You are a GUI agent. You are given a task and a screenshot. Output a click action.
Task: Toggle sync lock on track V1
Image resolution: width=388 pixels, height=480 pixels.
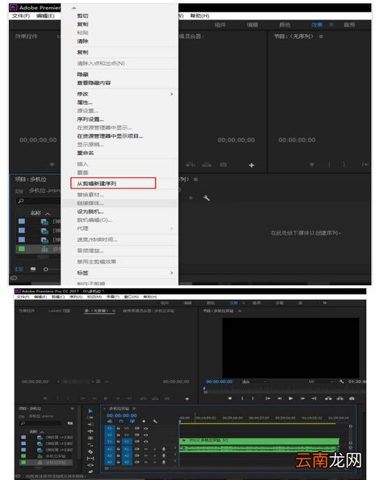137,442
